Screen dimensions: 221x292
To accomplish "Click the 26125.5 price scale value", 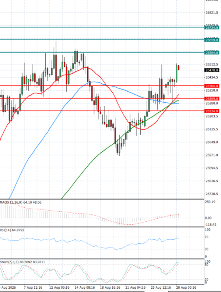I will (212, 129).
